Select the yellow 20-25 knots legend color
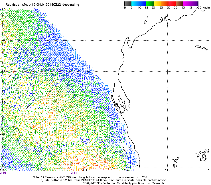This screenshot has height=185, width=211. pos(157,3)
